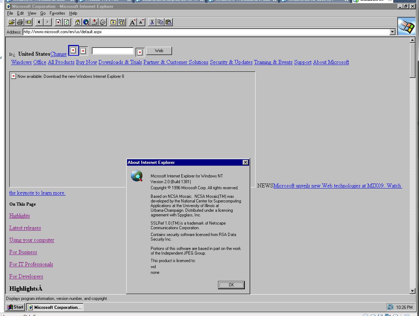Click the broken image left of Web button

[140, 52]
